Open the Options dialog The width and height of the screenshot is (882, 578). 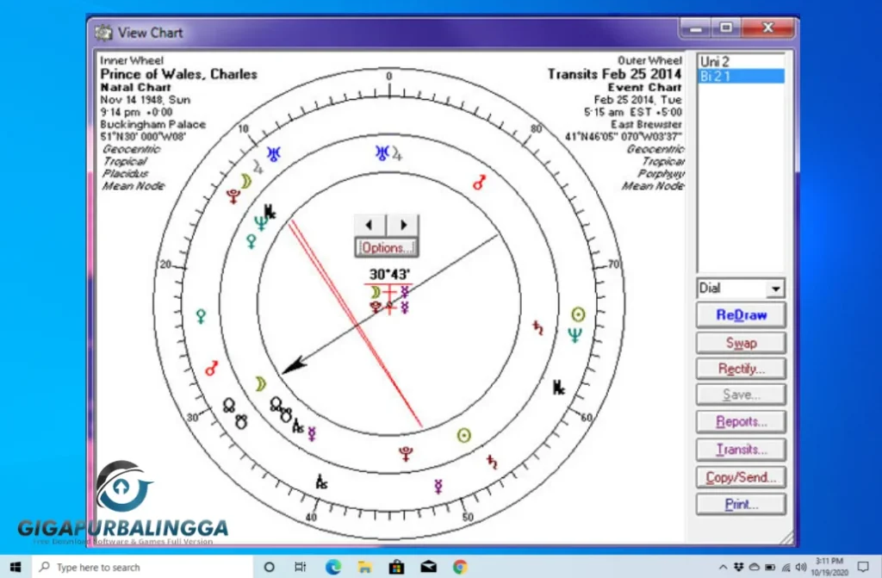386,248
